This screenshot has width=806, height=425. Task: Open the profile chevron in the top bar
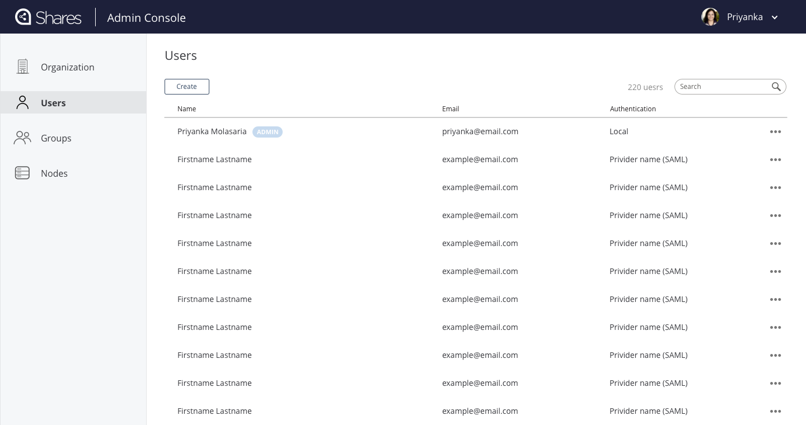(775, 17)
